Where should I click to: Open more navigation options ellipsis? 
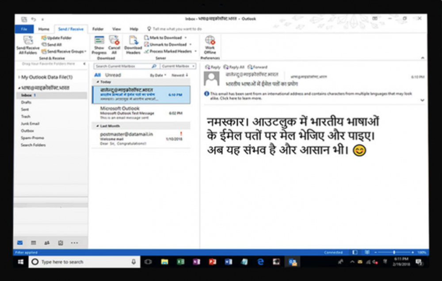[x=74, y=243]
